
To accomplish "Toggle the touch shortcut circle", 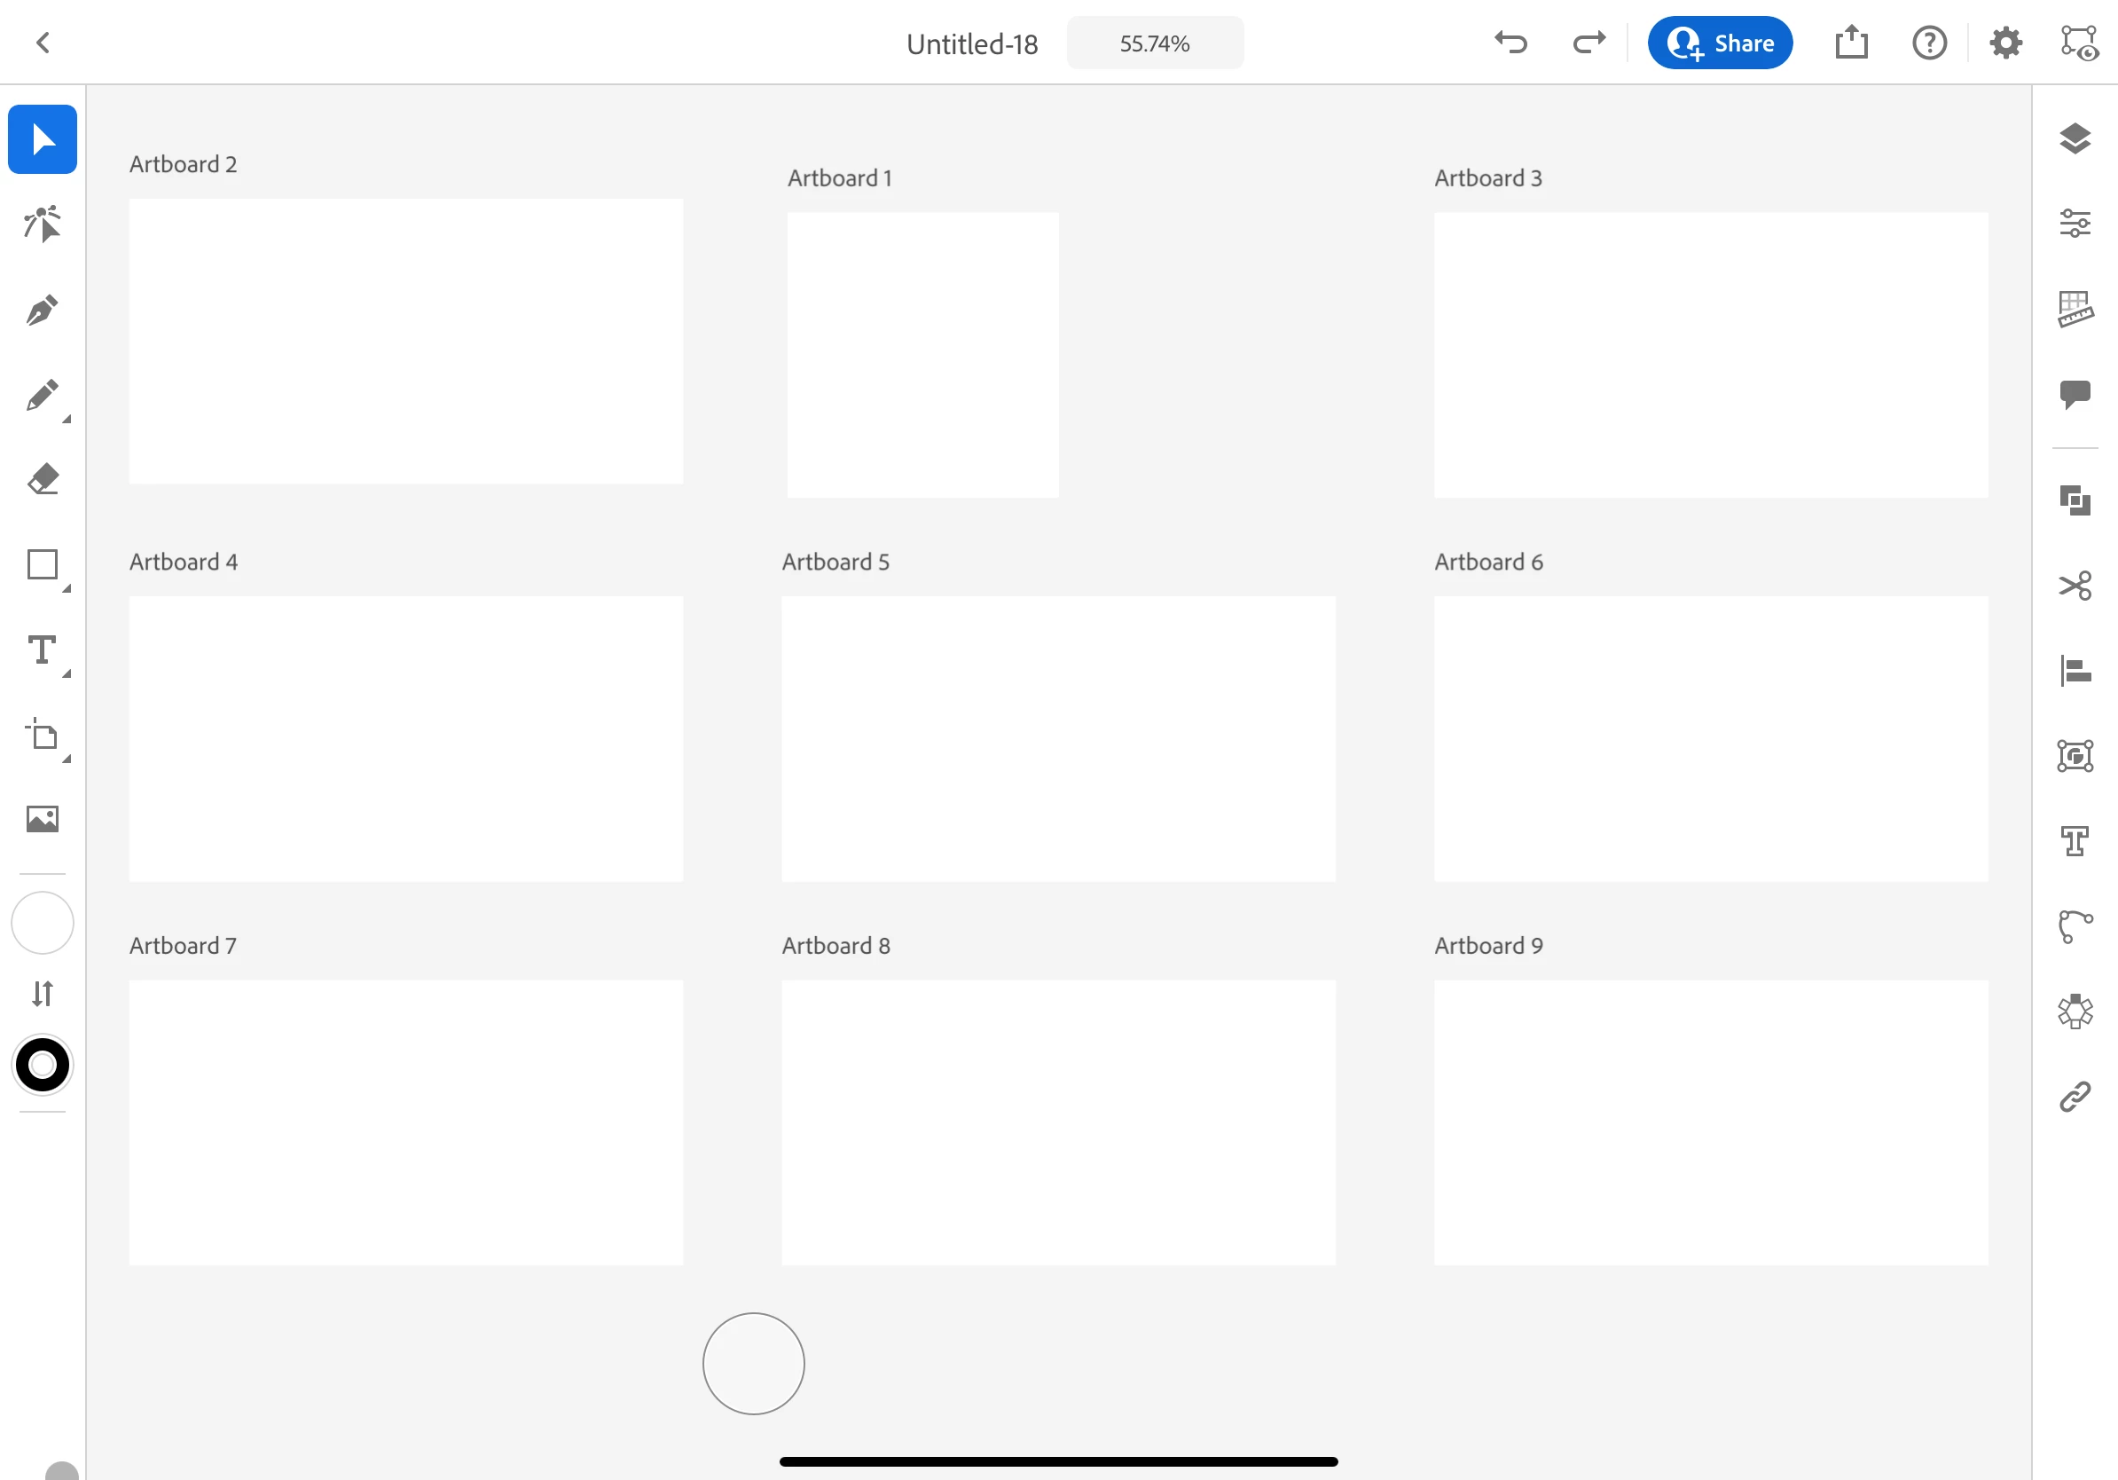I will click(753, 1363).
